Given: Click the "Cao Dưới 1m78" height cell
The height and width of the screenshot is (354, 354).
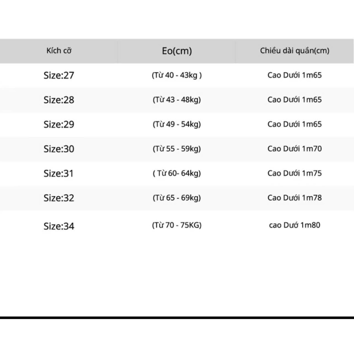Looking at the screenshot, I should [295, 198].
